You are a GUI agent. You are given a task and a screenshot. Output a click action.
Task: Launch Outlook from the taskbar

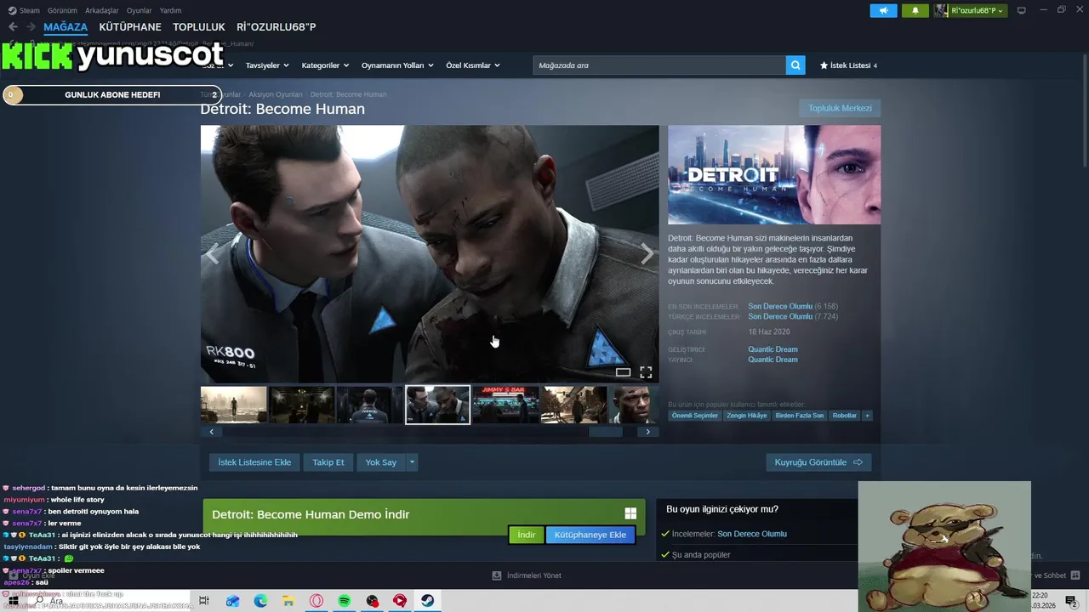click(232, 601)
